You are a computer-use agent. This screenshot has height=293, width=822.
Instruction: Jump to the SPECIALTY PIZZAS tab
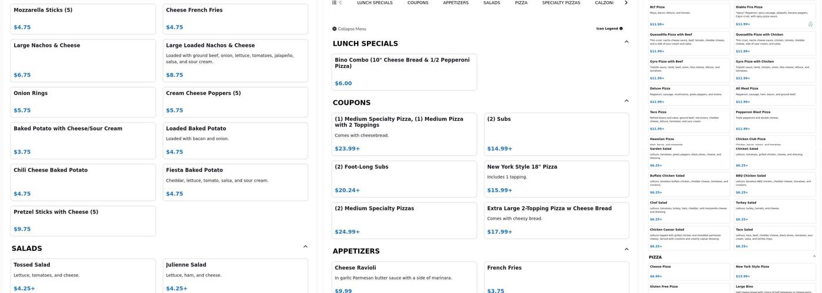pos(561,3)
